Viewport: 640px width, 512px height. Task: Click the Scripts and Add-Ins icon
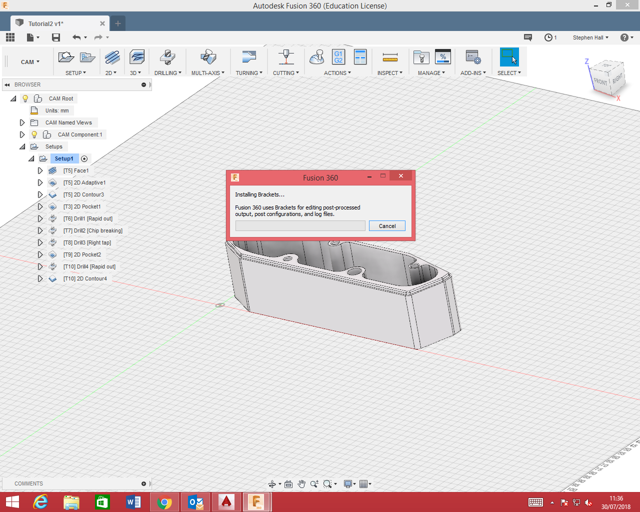473,57
